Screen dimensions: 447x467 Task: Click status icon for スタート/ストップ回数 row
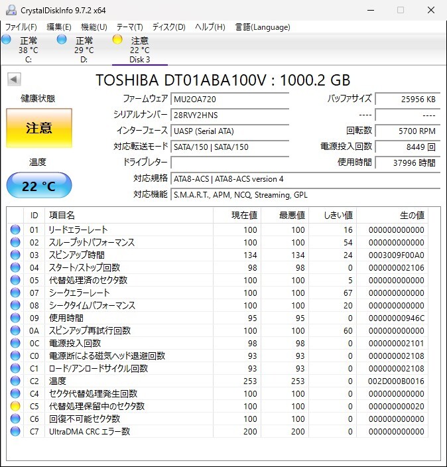(x=15, y=267)
